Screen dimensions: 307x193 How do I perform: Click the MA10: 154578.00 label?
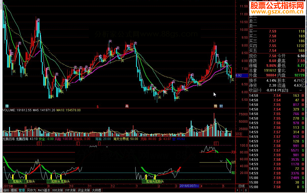point(68,110)
